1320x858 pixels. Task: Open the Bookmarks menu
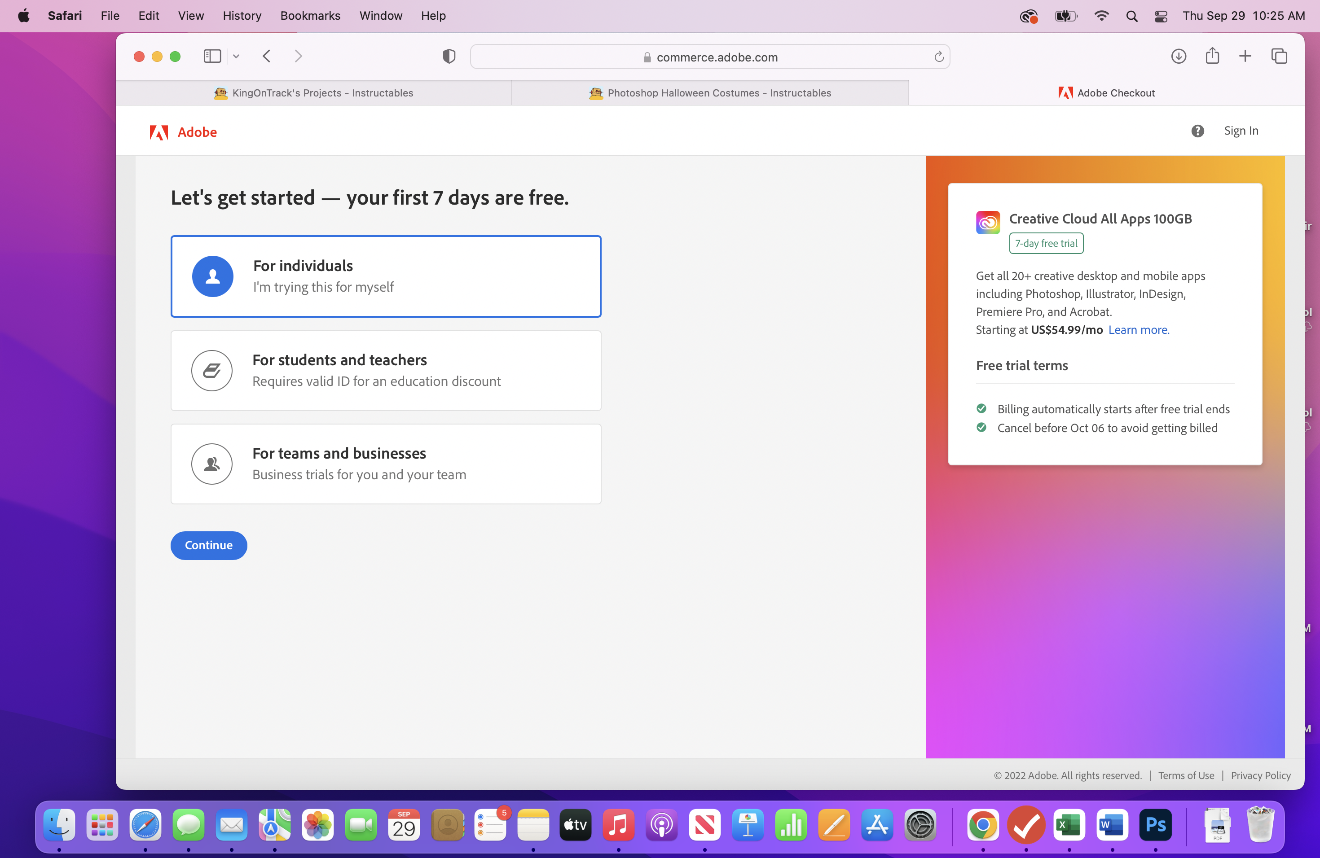pyautogui.click(x=310, y=16)
